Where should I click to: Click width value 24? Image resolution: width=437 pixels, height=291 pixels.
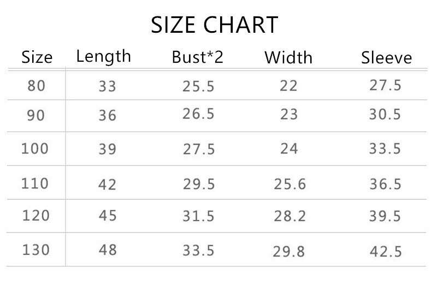click(289, 149)
